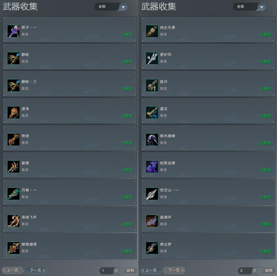
Task: Click the 蛇影迷蝶 purple flower icon
Action: (x=152, y=167)
